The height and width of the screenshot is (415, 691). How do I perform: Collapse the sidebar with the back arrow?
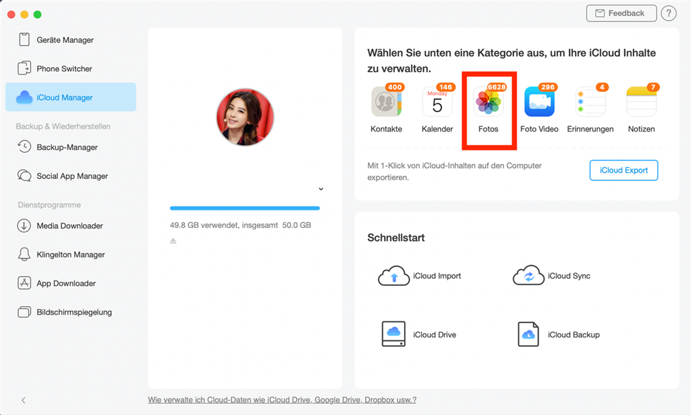point(23,400)
